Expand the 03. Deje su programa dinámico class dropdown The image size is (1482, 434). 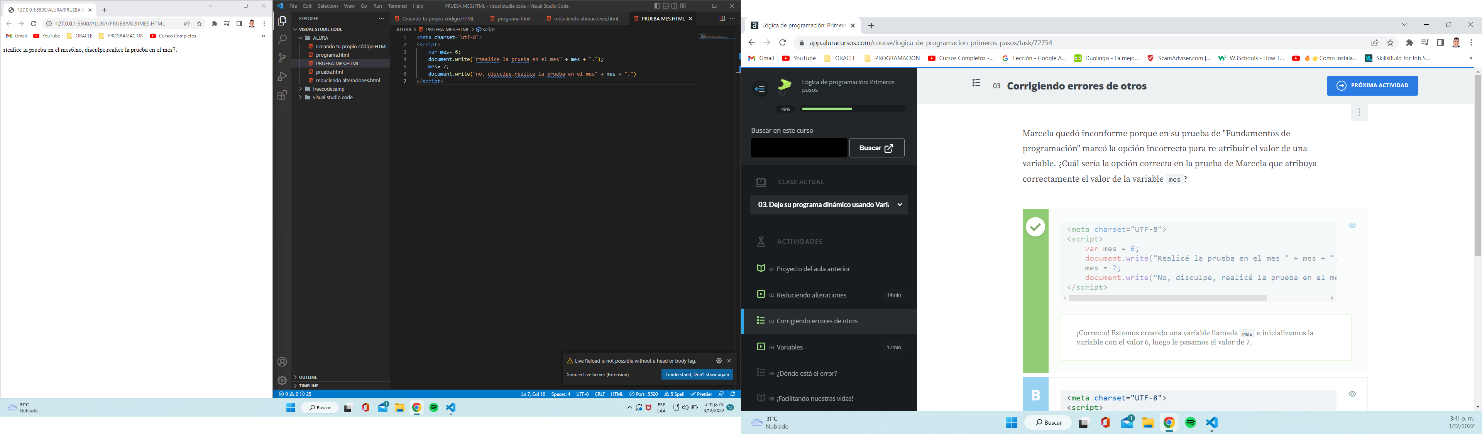(x=829, y=204)
